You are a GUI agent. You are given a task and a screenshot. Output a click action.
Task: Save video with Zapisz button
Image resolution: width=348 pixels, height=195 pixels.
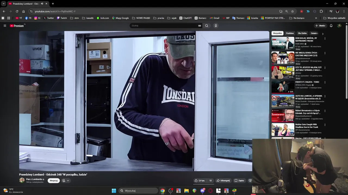click(239, 181)
